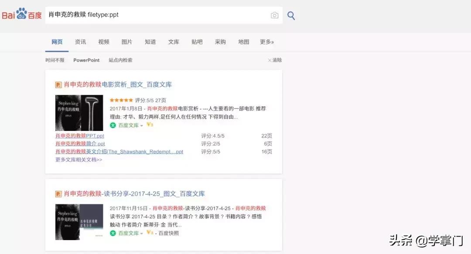Open the 时间不限 time filter dropdown

point(55,60)
